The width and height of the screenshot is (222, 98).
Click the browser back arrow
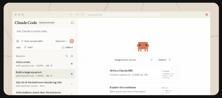point(71,15)
